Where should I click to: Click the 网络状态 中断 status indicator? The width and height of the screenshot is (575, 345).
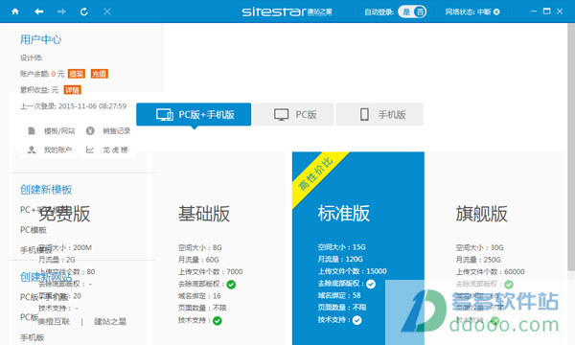coord(472,12)
